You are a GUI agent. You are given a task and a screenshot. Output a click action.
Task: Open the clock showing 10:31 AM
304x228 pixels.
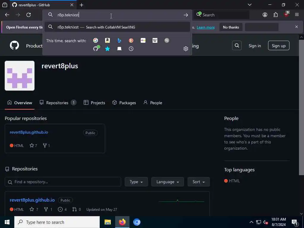tap(278, 222)
